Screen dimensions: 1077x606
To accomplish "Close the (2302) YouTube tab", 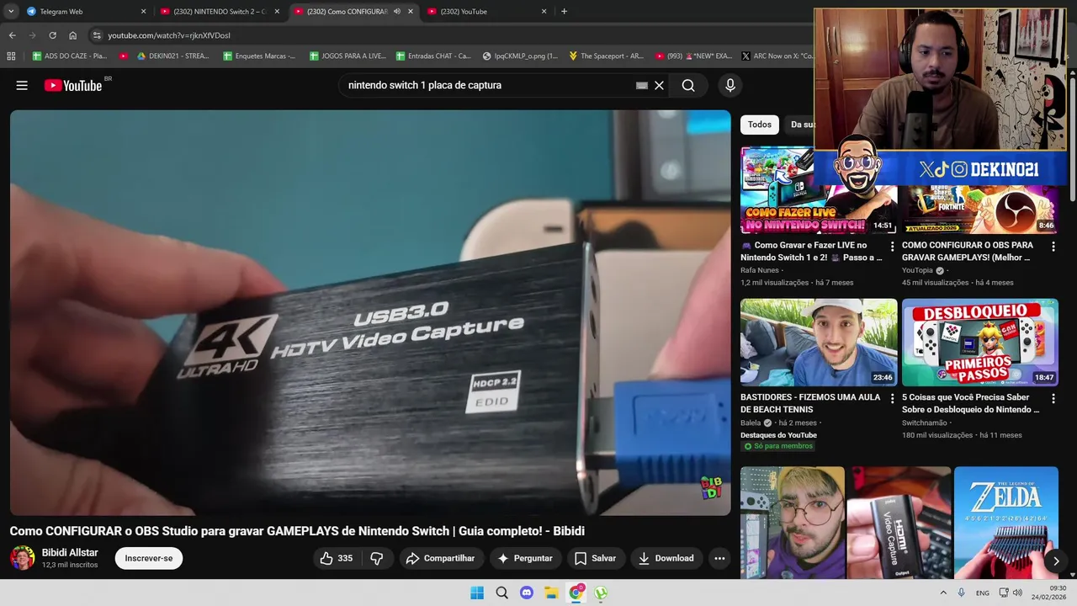I will pyautogui.click(x=544, y=12).
